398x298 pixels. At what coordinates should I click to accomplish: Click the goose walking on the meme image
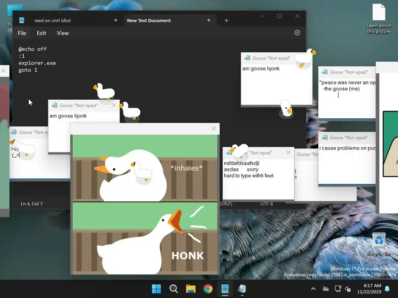pos(141,173)
